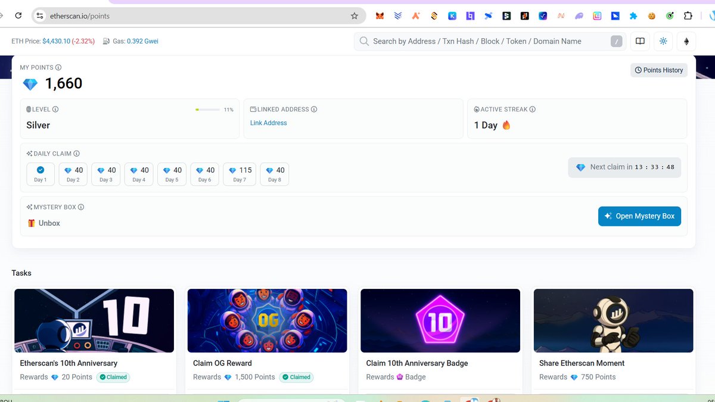Click Claimed badge on 1,500 Points reward
715x402 pixels.
pyautogui.click(x=297, y=377)
